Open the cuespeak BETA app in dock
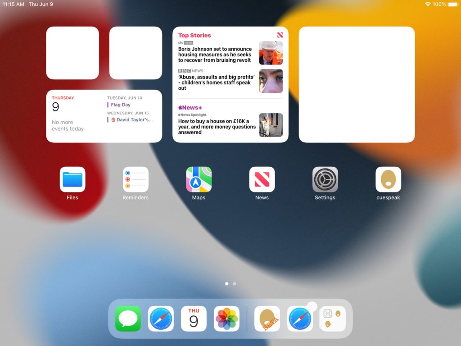Viewport: 461px width, 346px height. (267, 319)
